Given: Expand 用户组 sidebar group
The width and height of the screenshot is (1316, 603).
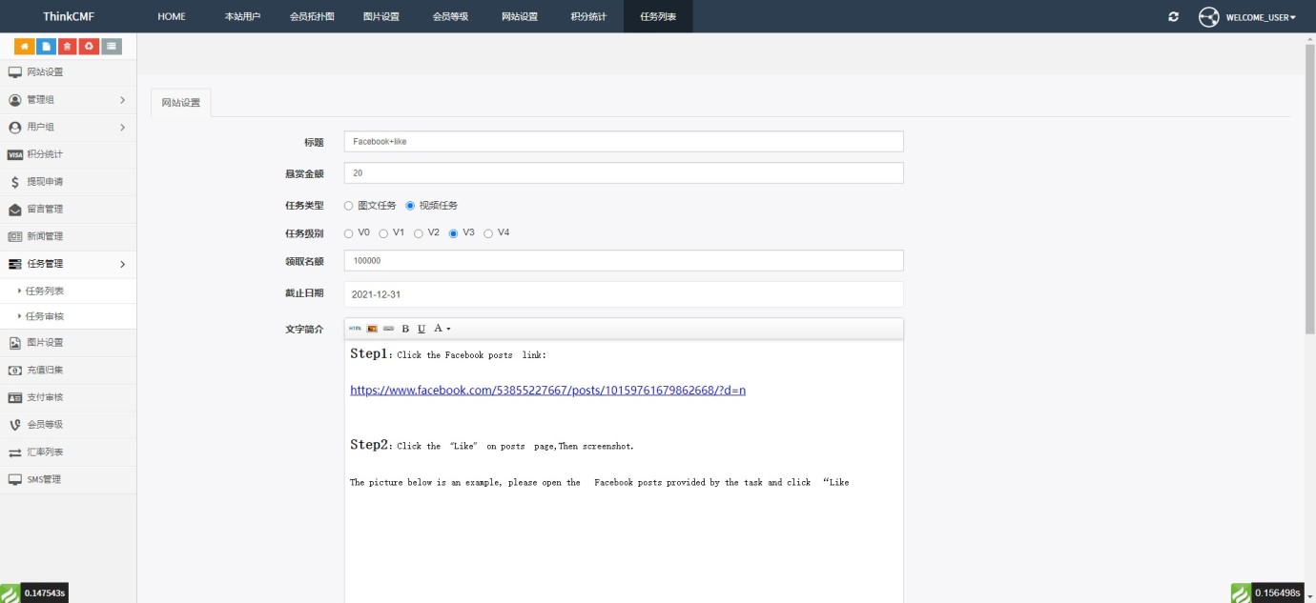Looking at the screenshot, I should (x=68, y=128).
